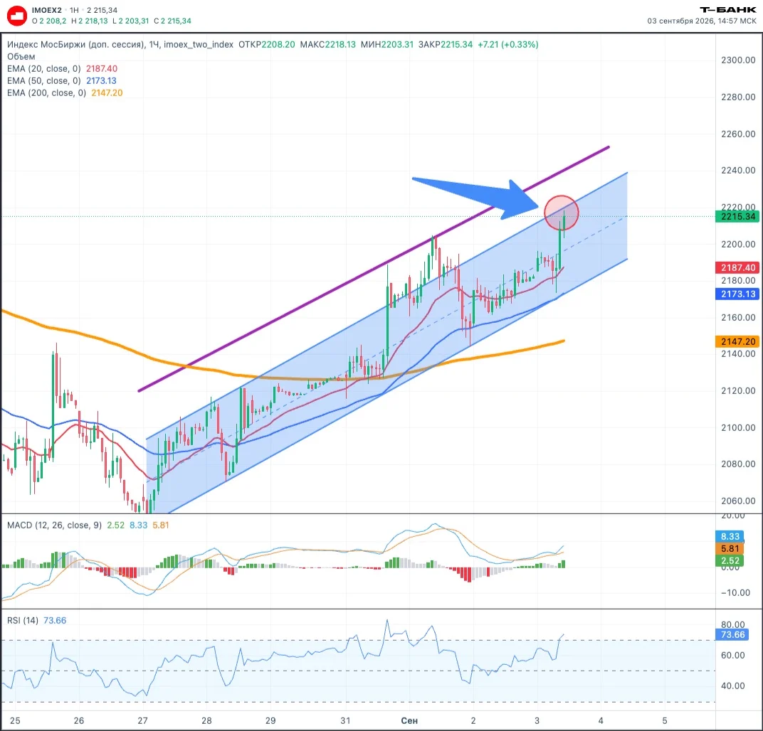Viewport: 763px width, 731px height.
Task: Click the Сен month marker on time axis
Action: click(409, 720)
